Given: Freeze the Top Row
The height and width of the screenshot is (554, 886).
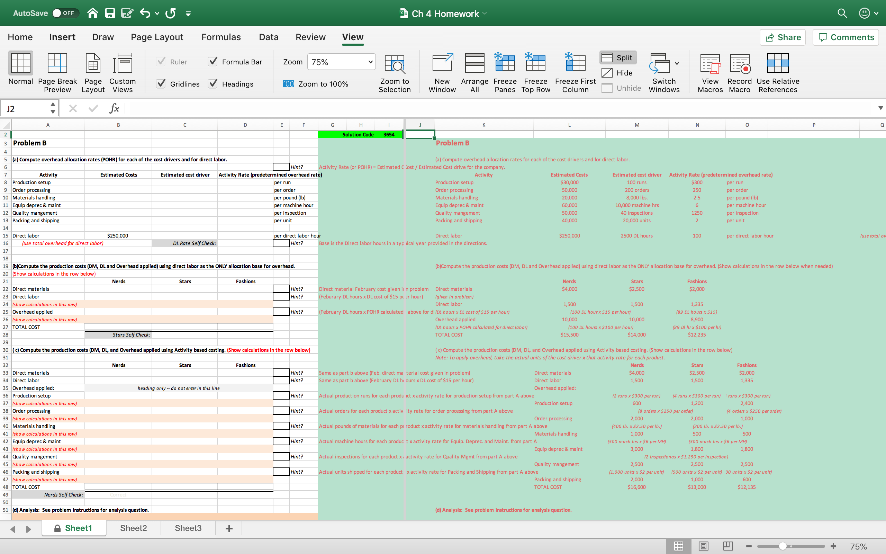Looking at the screenshot, I should click(x=535, y=71).
